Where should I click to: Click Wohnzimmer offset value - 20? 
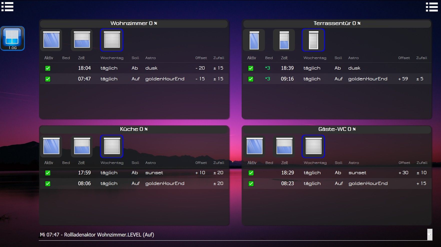point(200,68)
